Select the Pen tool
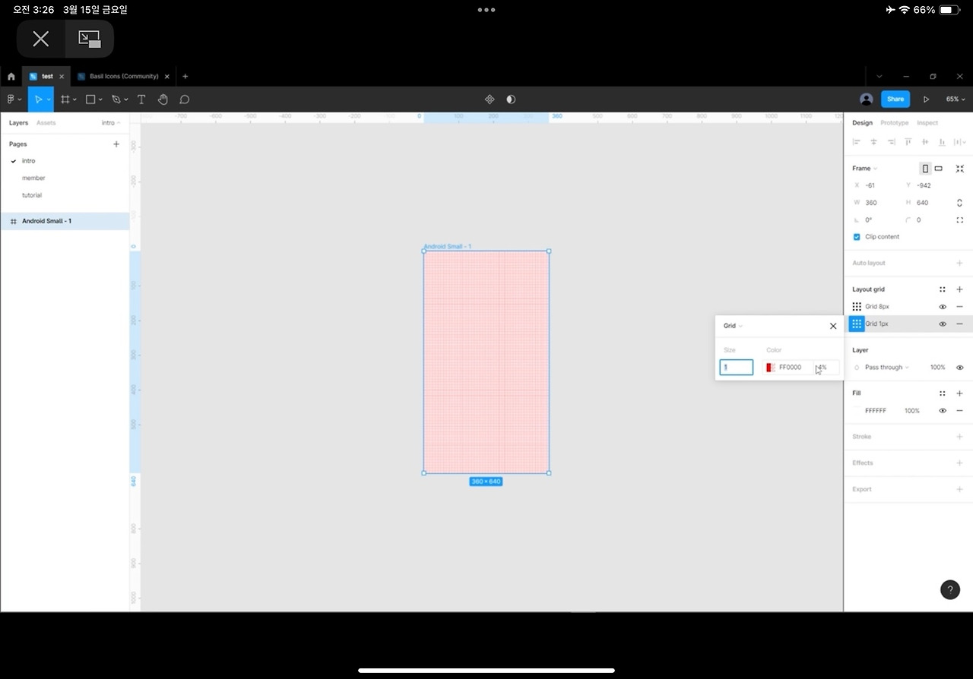This screenshot has width=973, height=679. tap(116, 99)
